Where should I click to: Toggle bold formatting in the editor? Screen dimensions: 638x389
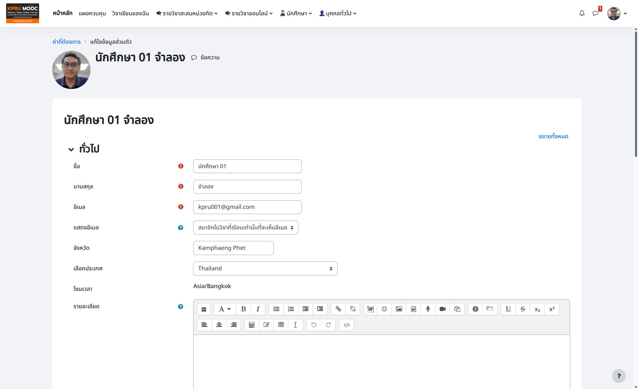tap(243, 309)
